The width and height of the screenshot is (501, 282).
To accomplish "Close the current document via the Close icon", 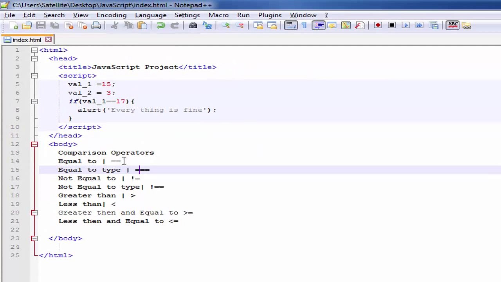I will pyautogui.click(x=69, y=25).
